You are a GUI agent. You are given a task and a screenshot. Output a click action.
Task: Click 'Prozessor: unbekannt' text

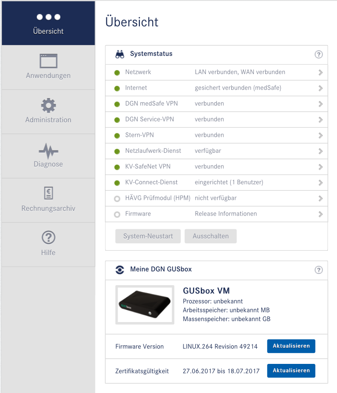click(x=213, y=301)
